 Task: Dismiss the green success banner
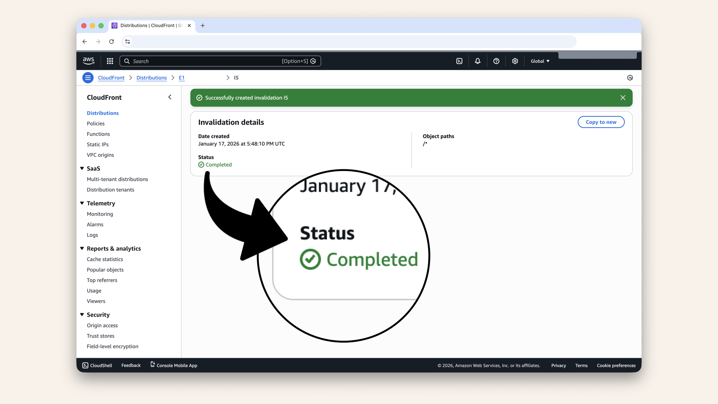pyautogui.click(x=623, y=98)
